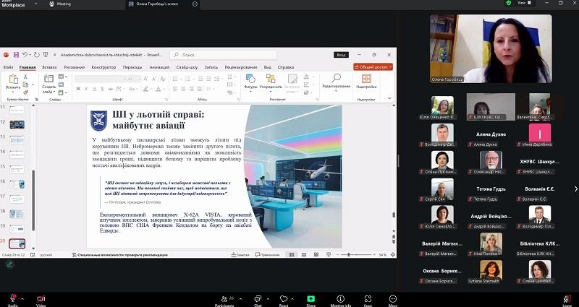Toggle the Заметки notes pane

point(238,254)
